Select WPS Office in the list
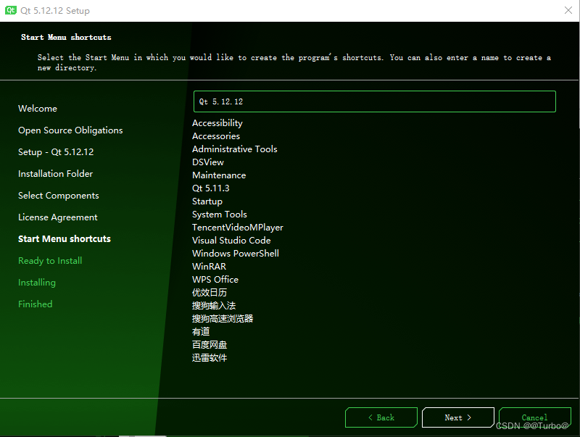The image size is (580, 437). (x=215, y=280)
